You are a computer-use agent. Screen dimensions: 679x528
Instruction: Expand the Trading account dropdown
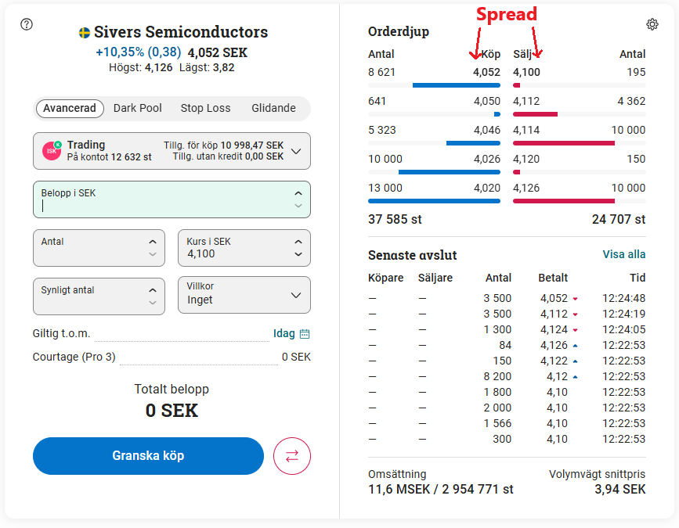[296, 151]
